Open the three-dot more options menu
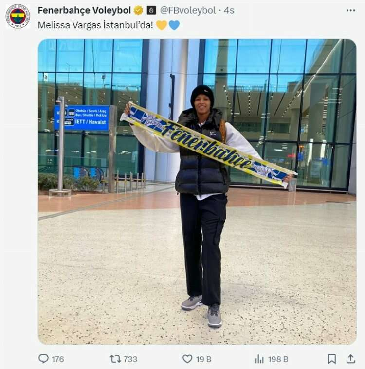365x369 pixels. click(x=351, y=10)
